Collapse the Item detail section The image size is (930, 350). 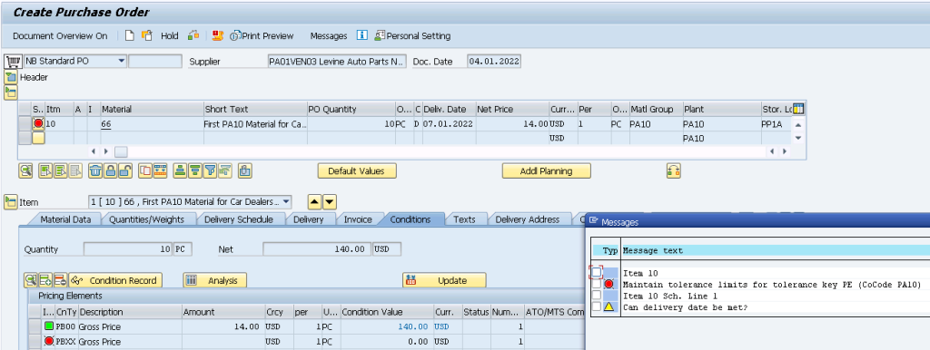coord(11,202)
